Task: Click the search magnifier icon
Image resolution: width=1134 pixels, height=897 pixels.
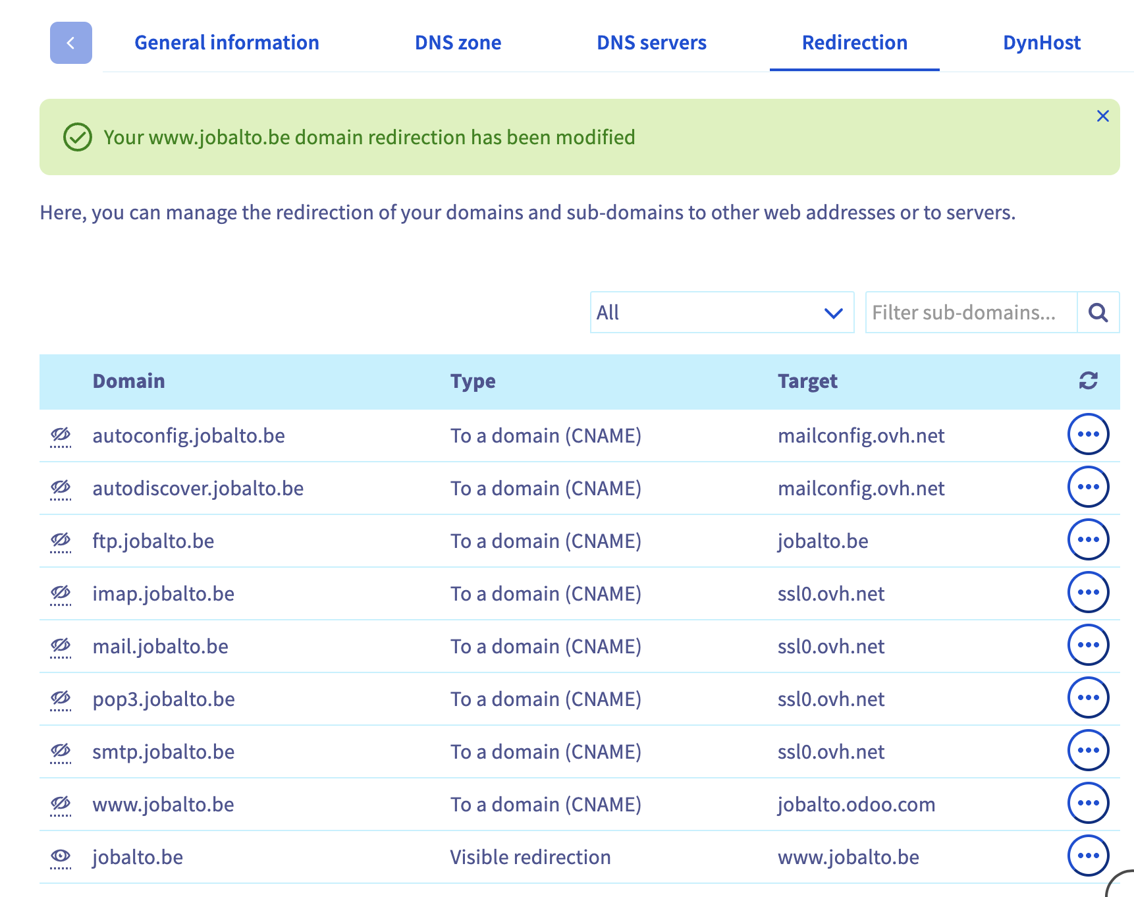Action: pos(1098,312)
